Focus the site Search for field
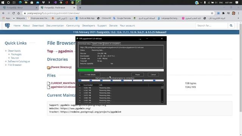This screenshot has width=242, height=136. pos(212,26)
